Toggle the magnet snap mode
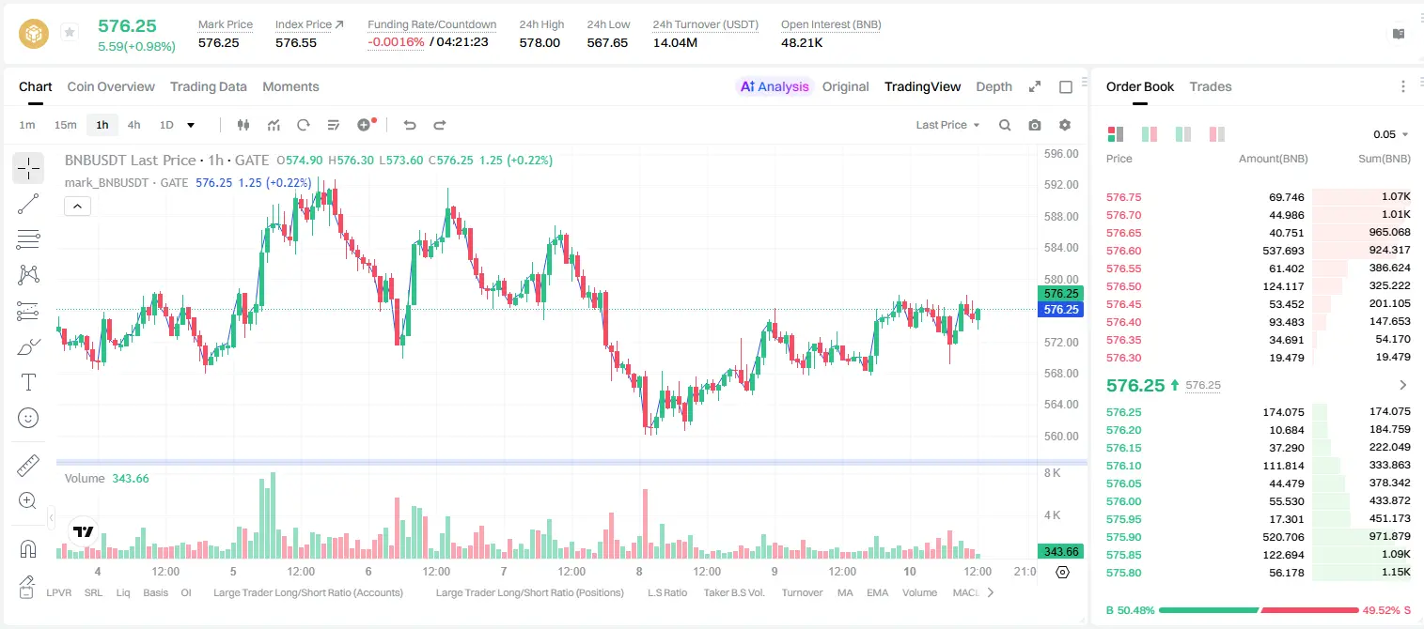Screen dimensions: 1424x629 (28, 549)
